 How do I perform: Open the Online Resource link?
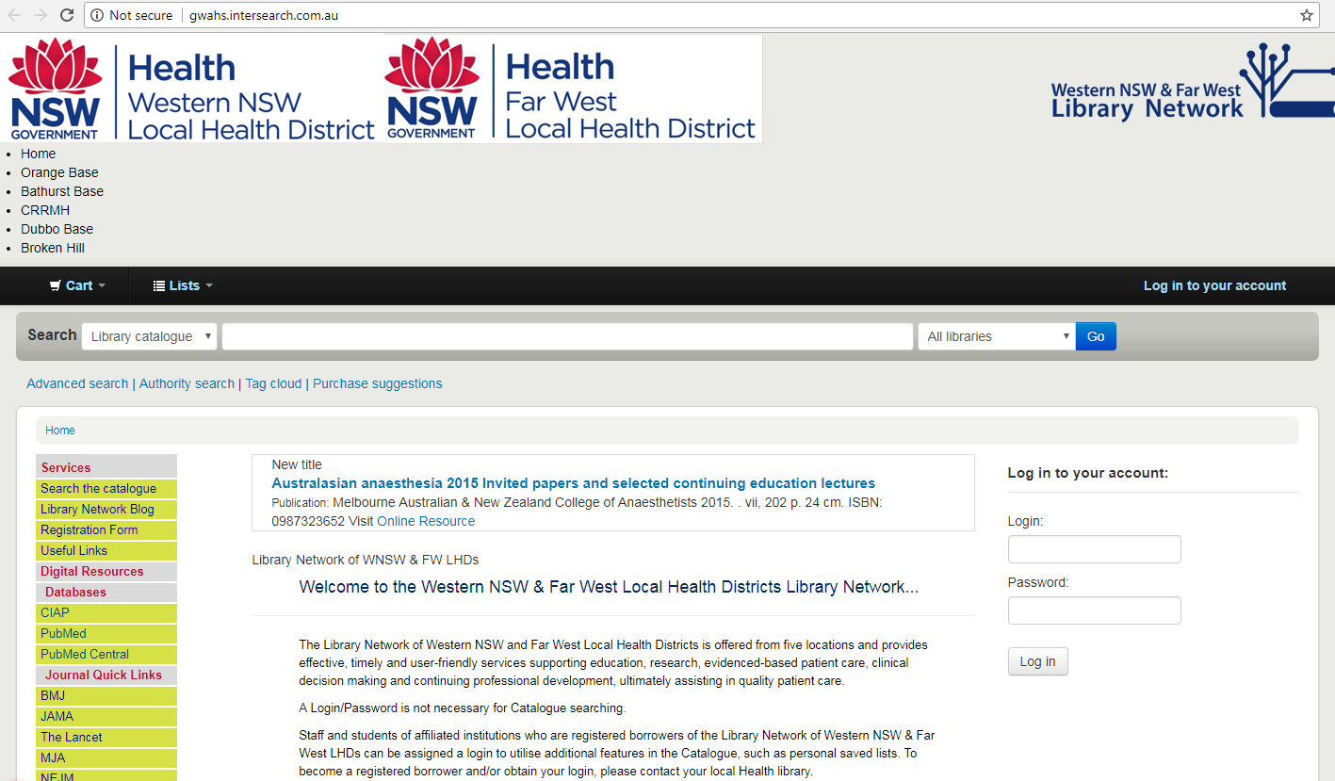click(426, 521)
